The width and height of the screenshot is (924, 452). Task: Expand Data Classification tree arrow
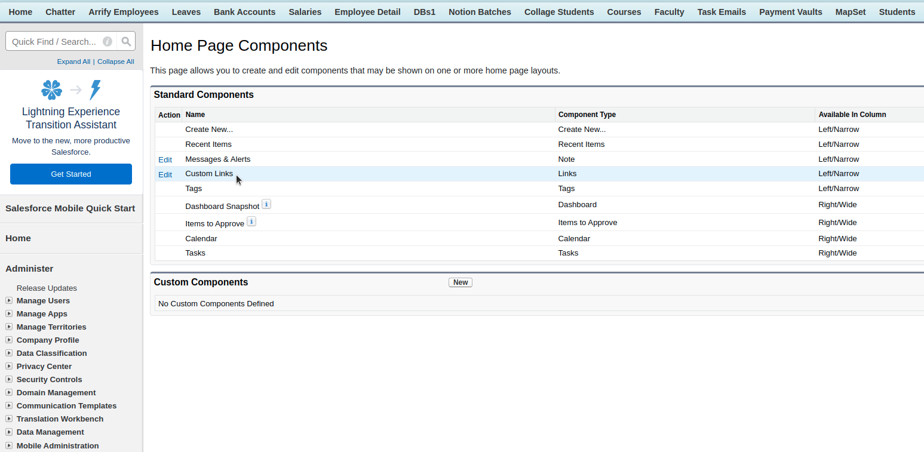pos(9,353)
